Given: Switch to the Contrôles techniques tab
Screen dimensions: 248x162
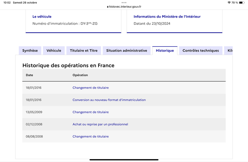Looking at the screenshot, I should pyautogui.click(x=201, y=51).
